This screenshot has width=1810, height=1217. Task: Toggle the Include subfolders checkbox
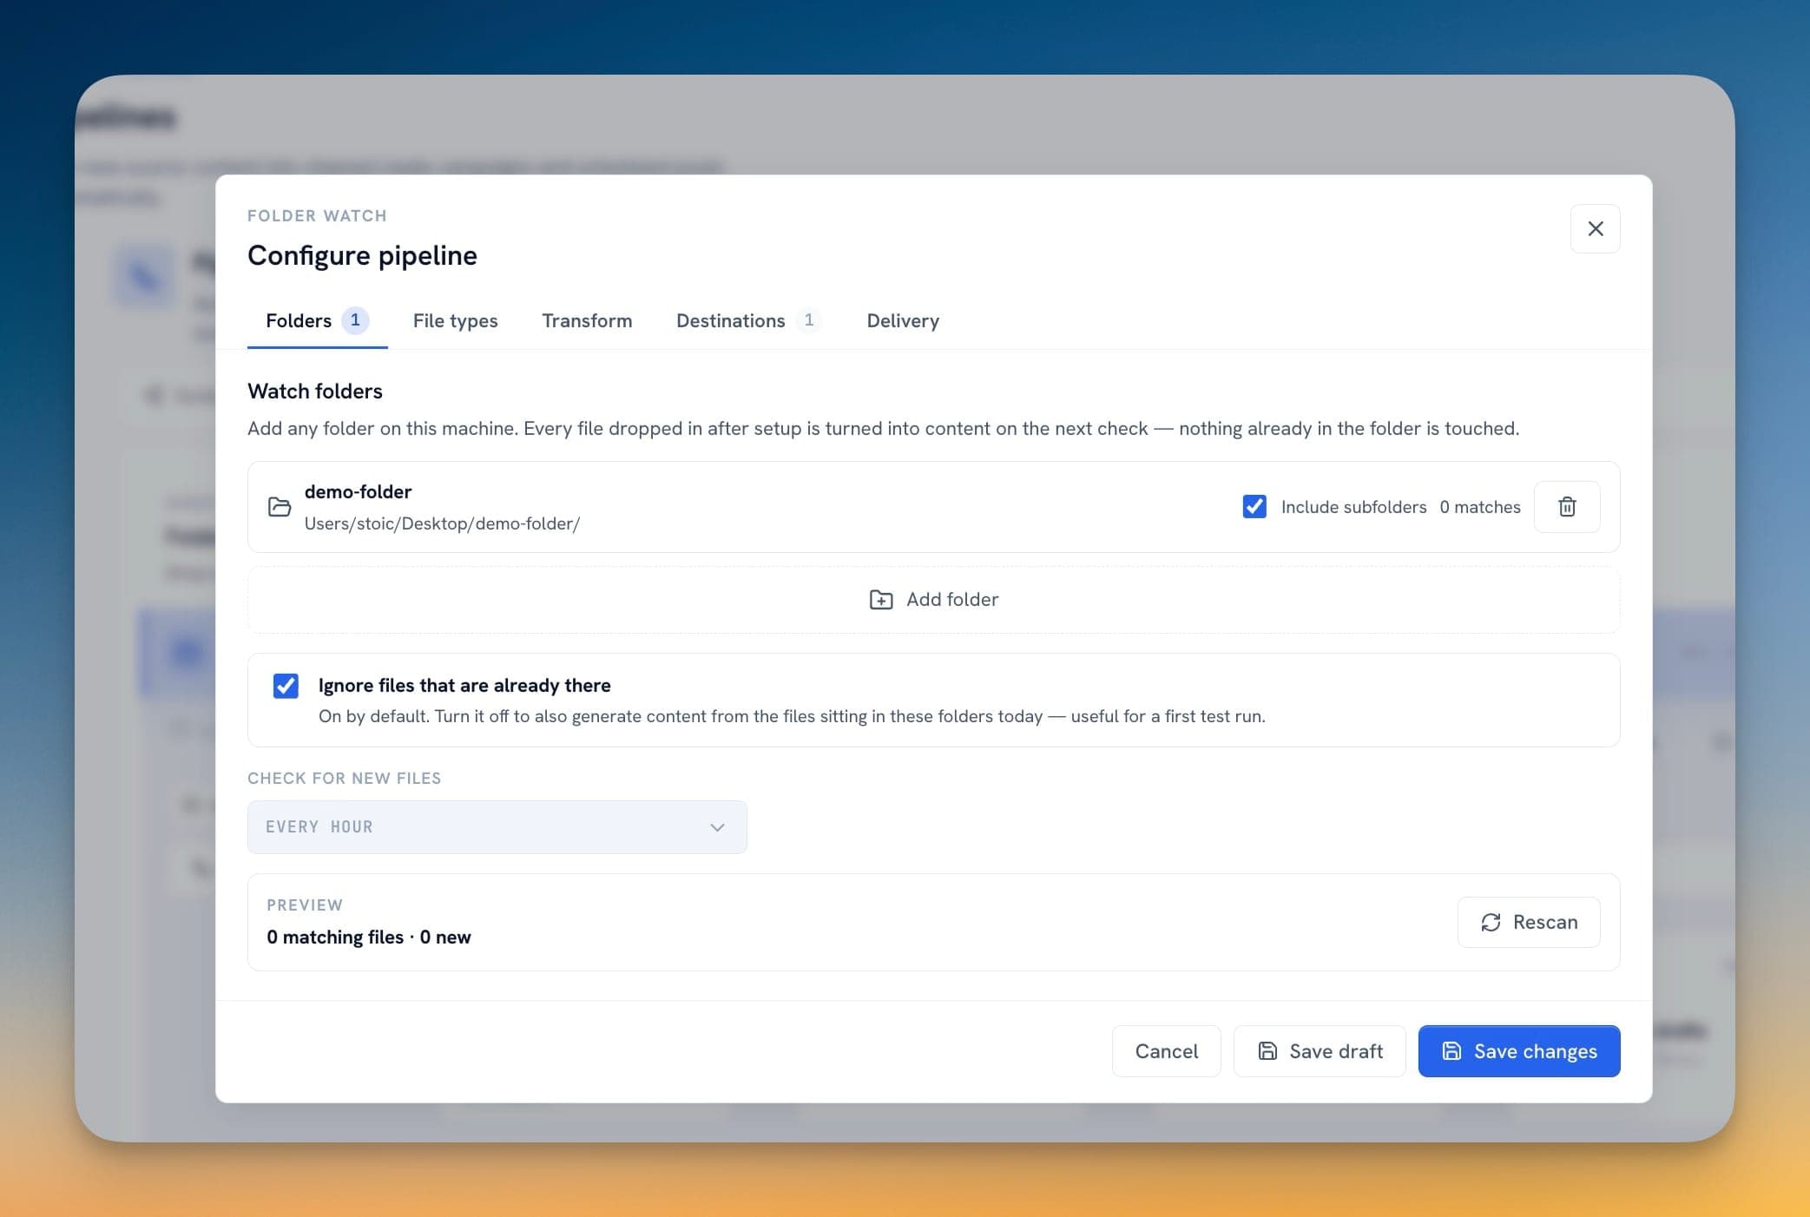click(x=1254, y=507)
